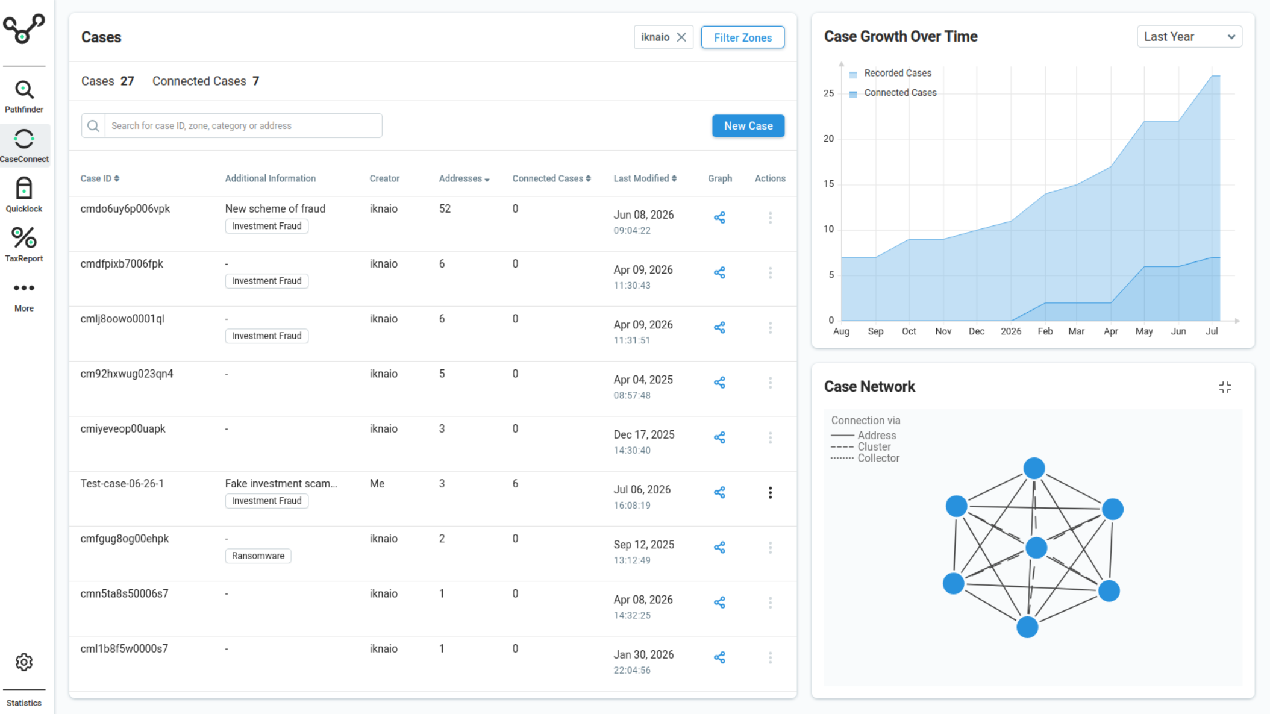Select CaseConnect in the sidebar
This screenshot has height=714, width=1270.
[24, 146]
